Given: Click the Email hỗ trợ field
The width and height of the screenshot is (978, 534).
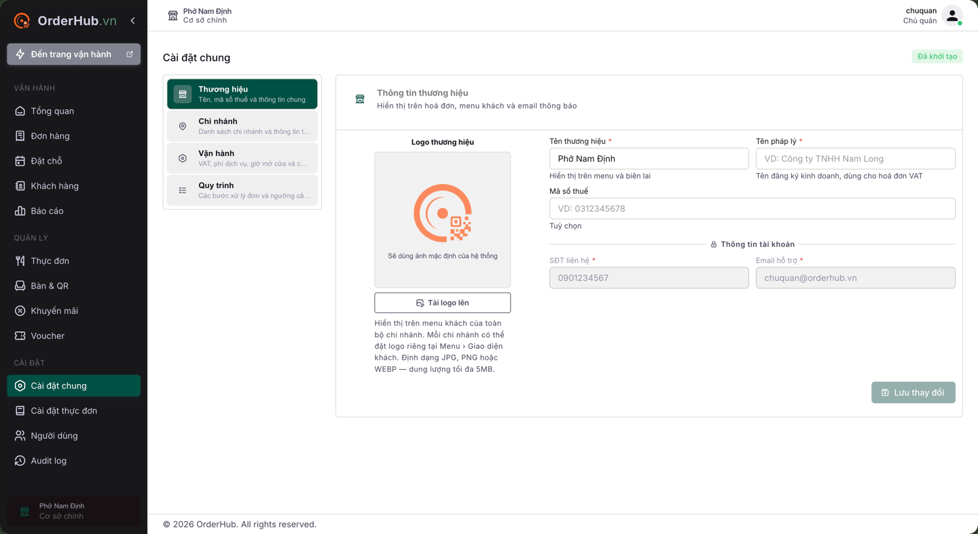Looking at the screenshot, I should [856, 278].
